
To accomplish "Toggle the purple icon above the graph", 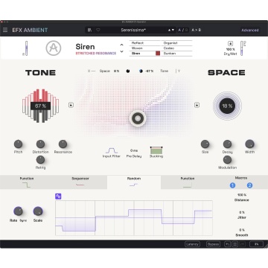I will [x=58, y=197].
